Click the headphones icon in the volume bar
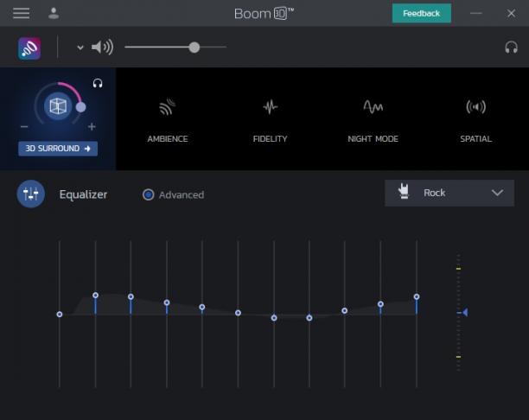This screenshot has height=420, width=529. click(x=511, y=48)
